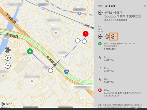Open the app bar three dots menu
This screenshot has width=147, height=110.
[137, 109]
